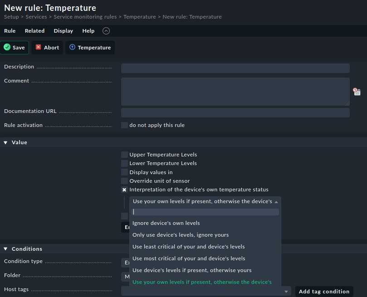This screenshot has width=367, height=297.
Task: Click the green checkmark Save icon
Action: [6, 47]
